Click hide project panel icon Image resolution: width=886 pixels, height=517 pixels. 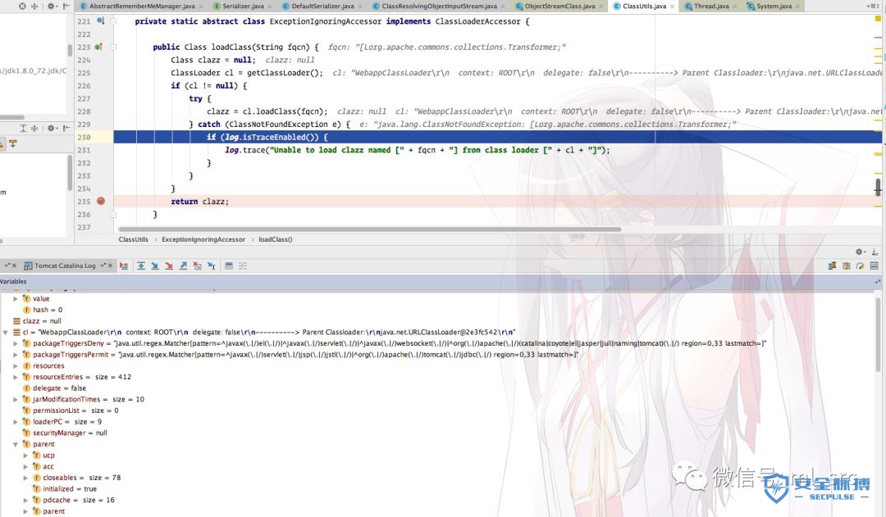pos(66,7)
